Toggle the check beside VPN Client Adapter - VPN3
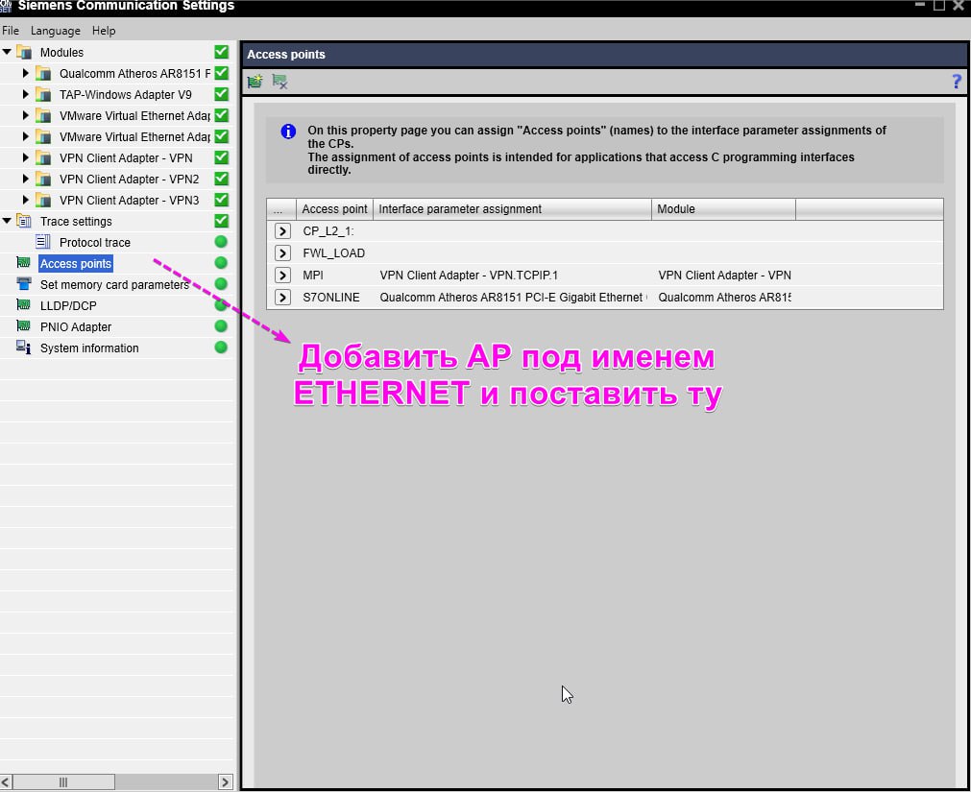Screen dimensions: 971x792 pos(221,200)
